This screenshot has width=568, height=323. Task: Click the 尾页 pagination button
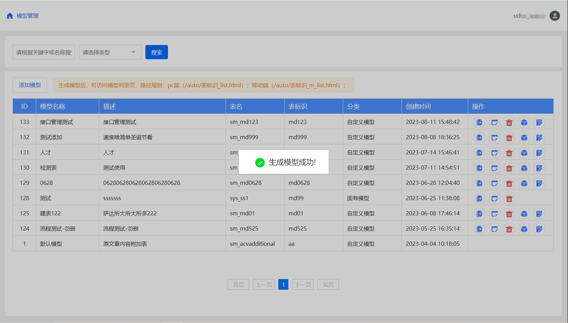(328, 285)
